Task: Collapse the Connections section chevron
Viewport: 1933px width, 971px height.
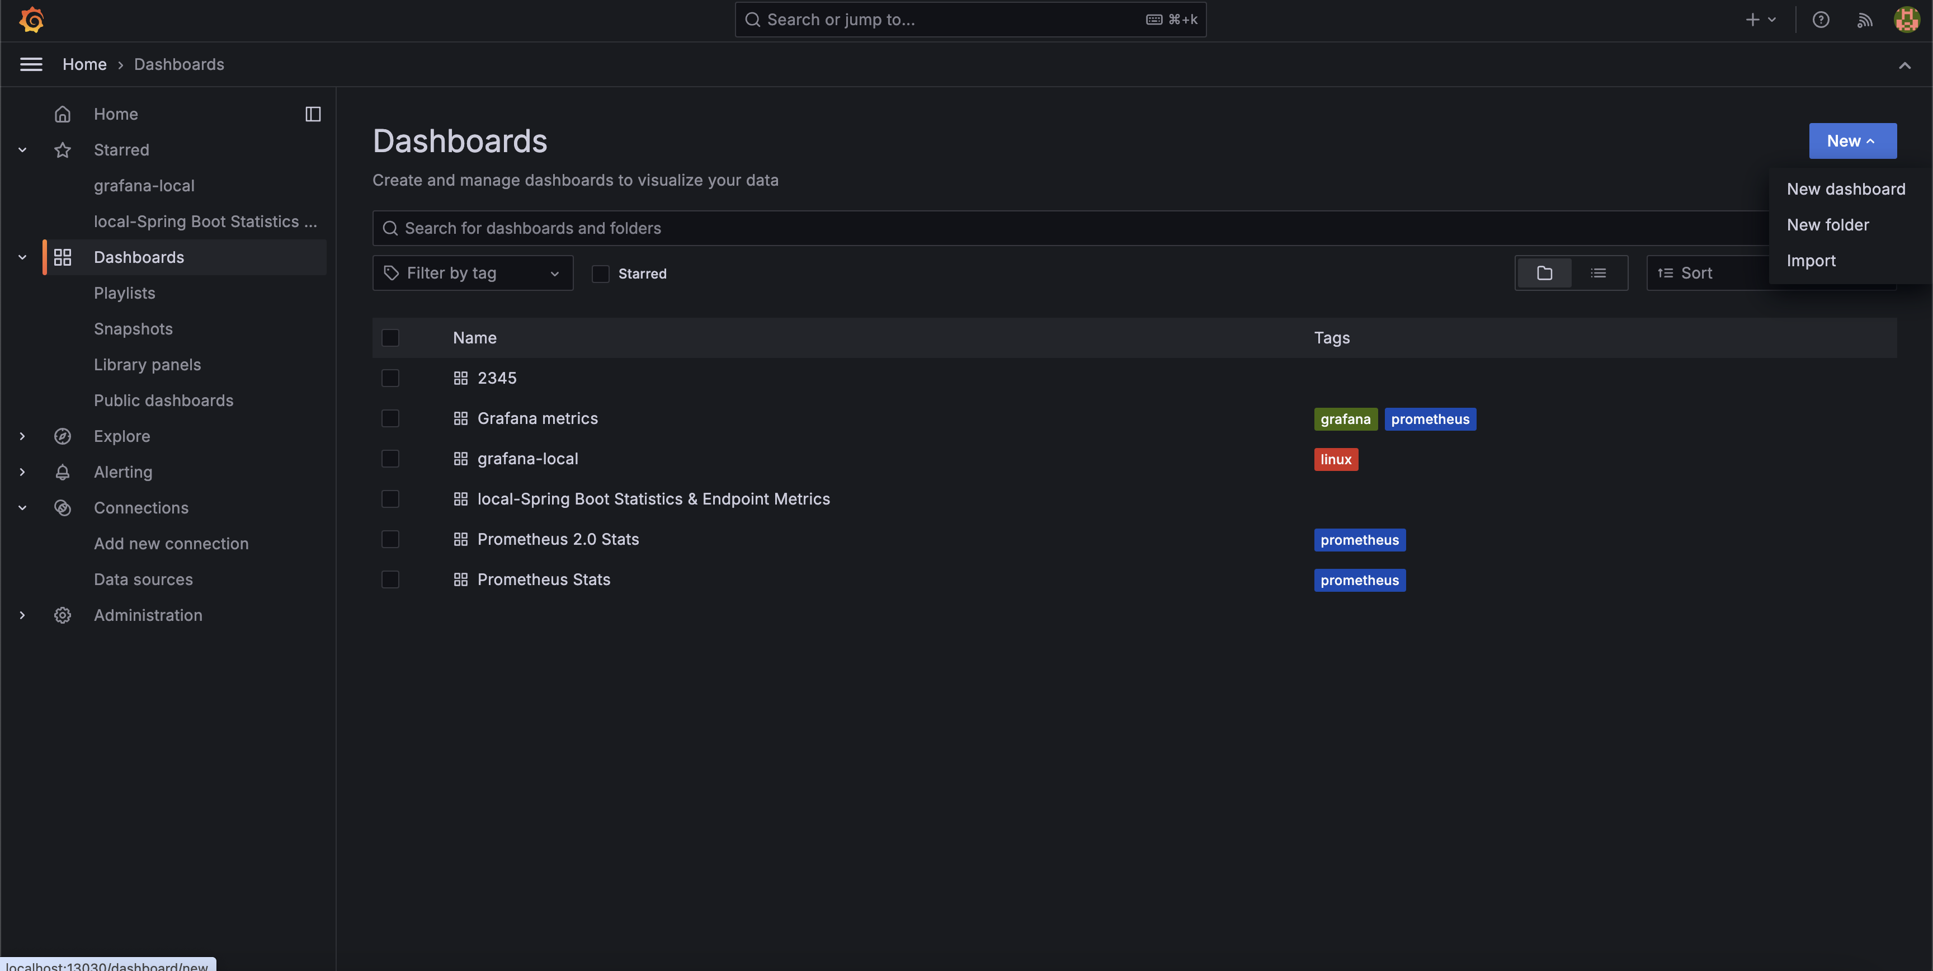Action: click(22, 508)
